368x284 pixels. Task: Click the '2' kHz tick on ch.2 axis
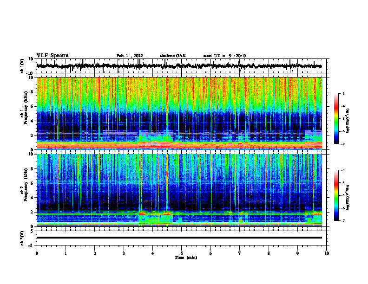point(32,212)
